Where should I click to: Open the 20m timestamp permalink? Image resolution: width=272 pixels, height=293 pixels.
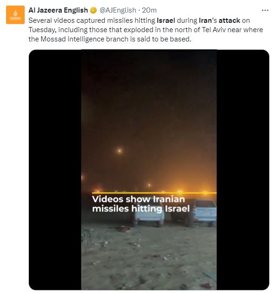149,10
